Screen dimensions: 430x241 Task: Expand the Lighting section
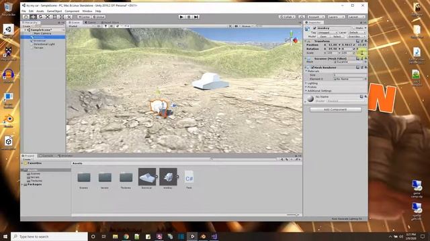306,83
